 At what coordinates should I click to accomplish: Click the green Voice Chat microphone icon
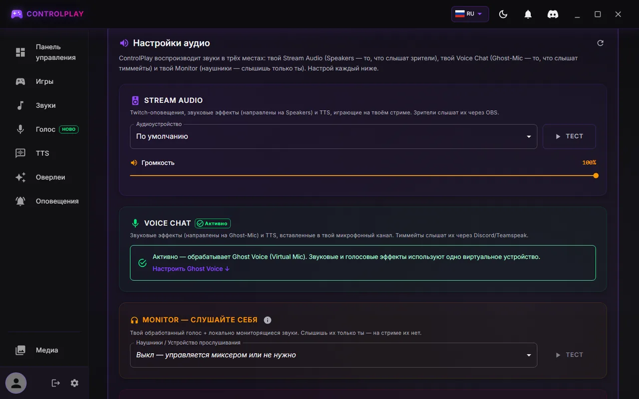(135, 223)
